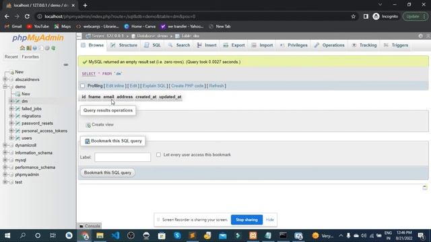Open the Export tab
The image size is (431, 242).
tap(234, 45)
